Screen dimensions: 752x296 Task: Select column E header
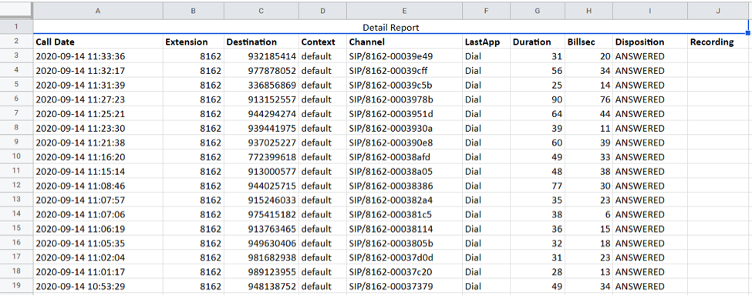coord(404,11)
